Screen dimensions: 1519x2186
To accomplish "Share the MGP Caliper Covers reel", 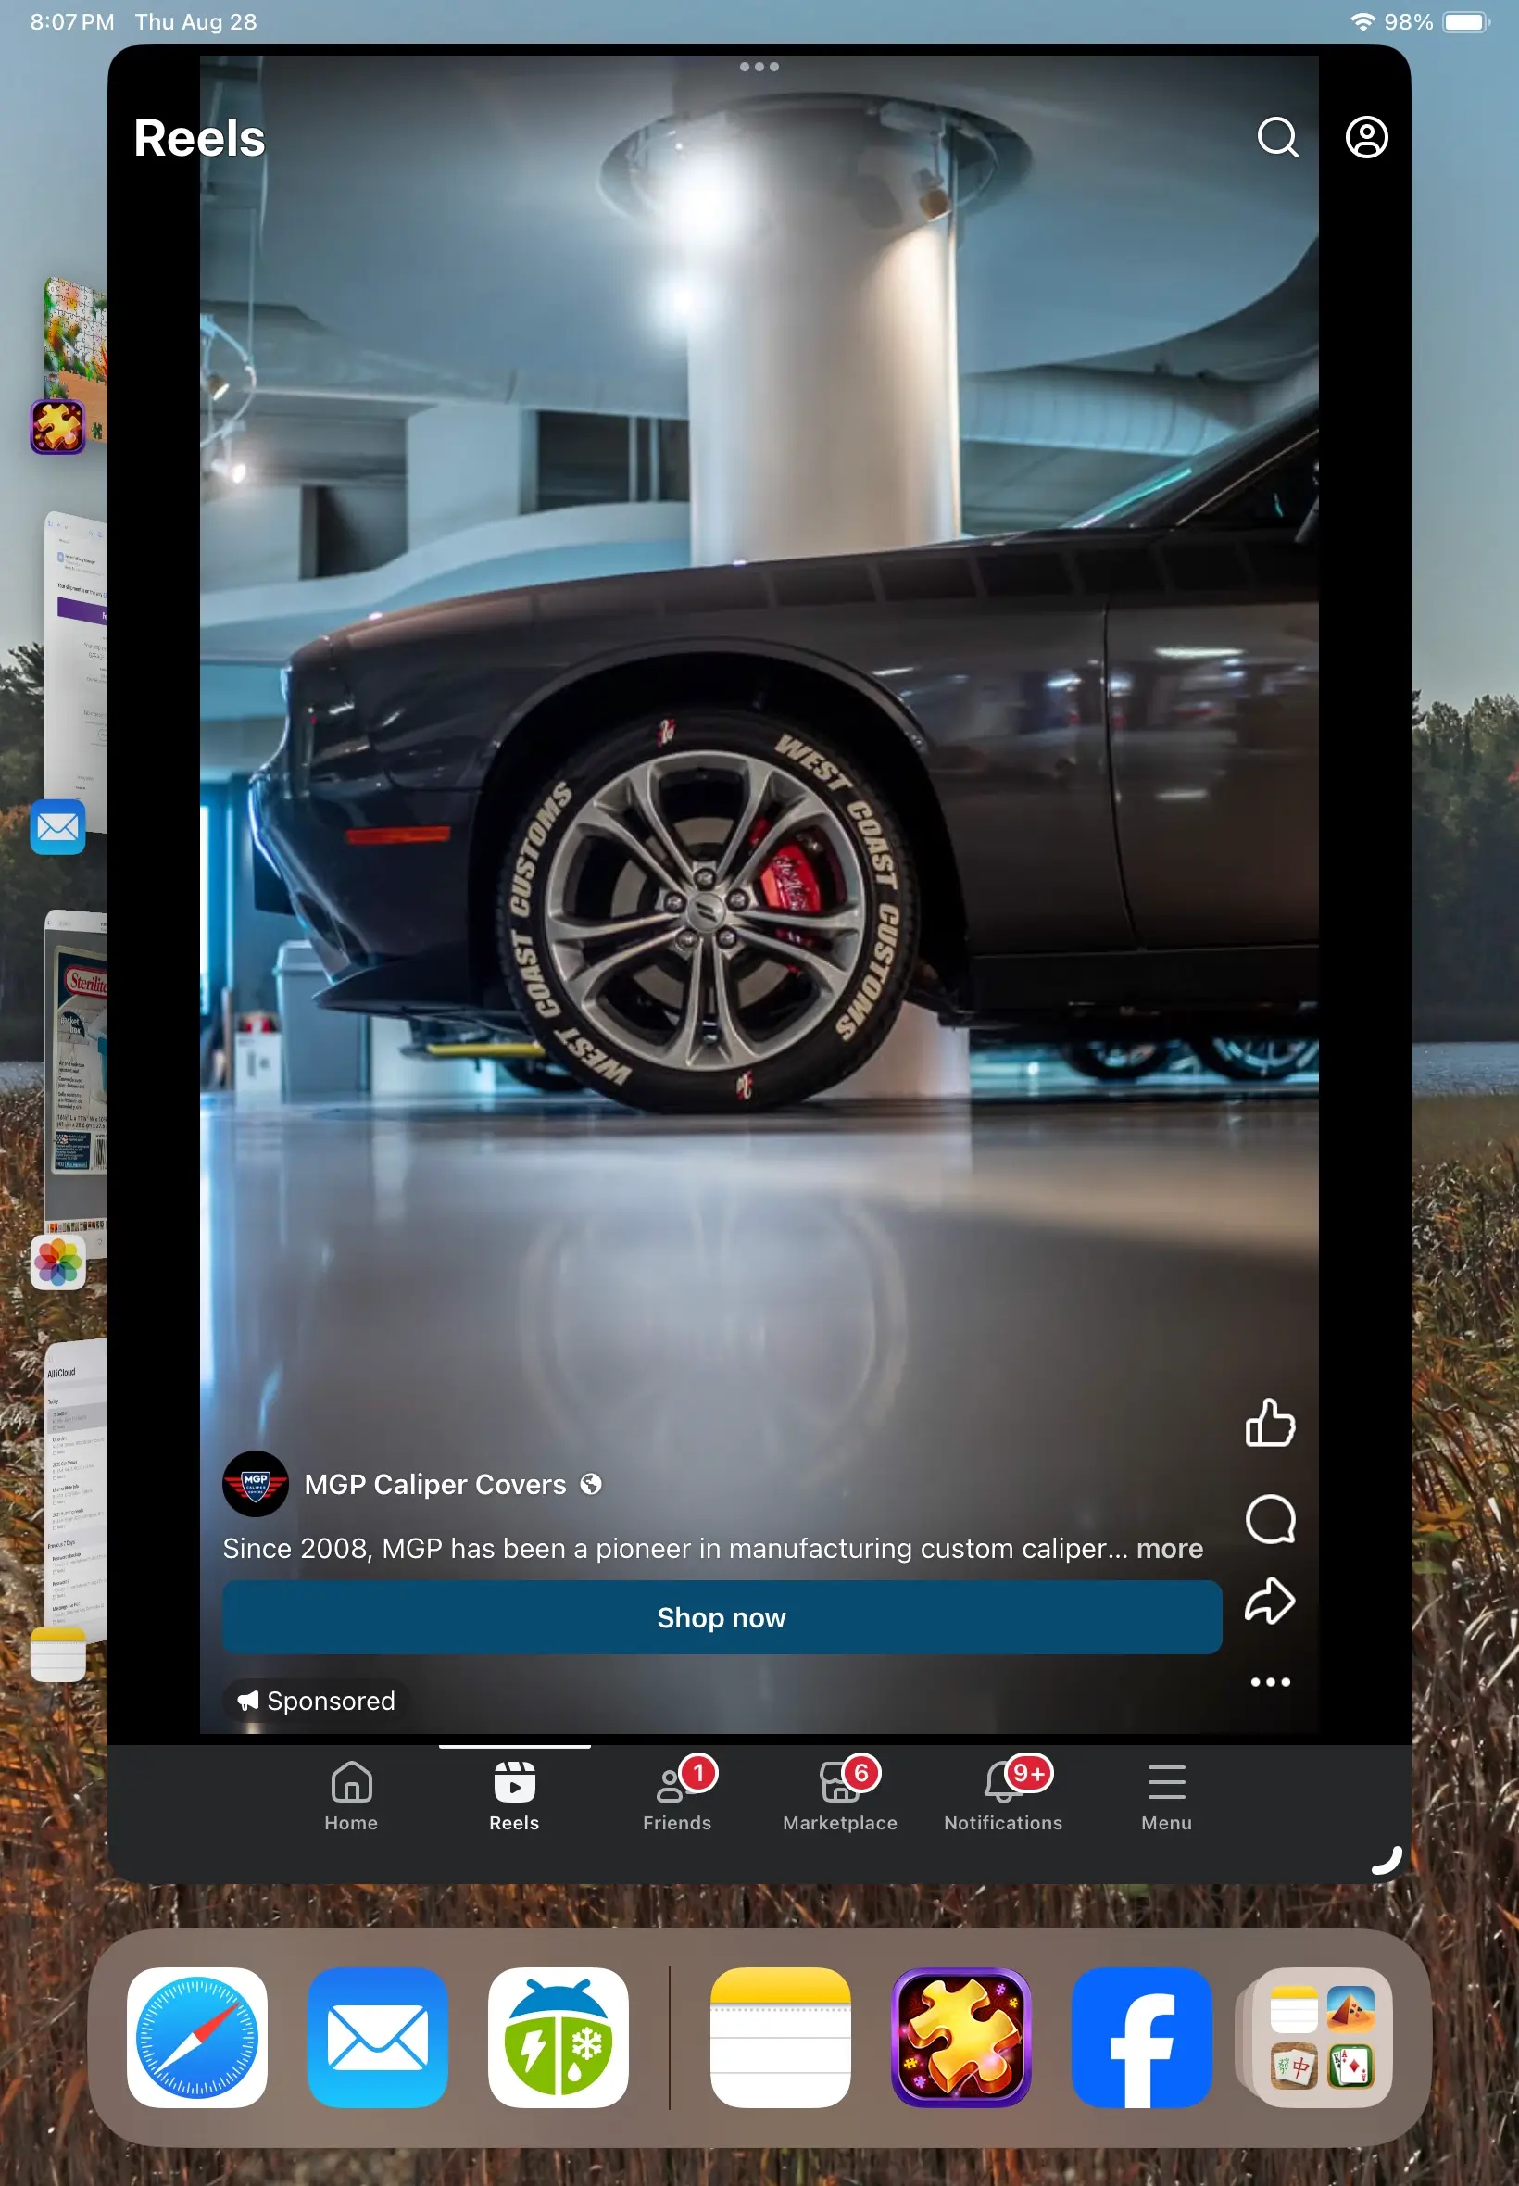I will tap(1270, 1601).
